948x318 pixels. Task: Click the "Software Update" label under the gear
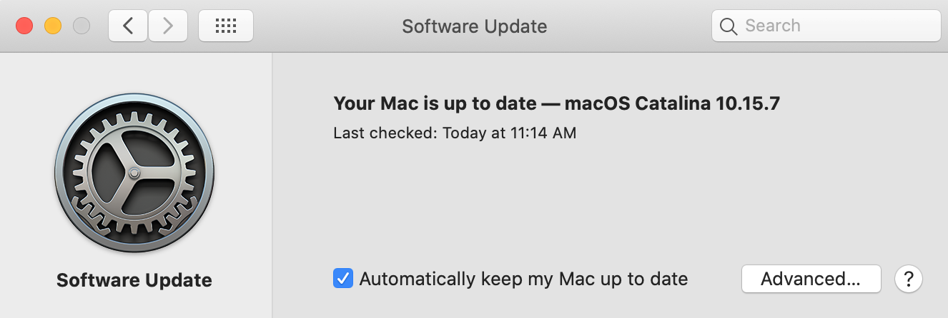134,280
